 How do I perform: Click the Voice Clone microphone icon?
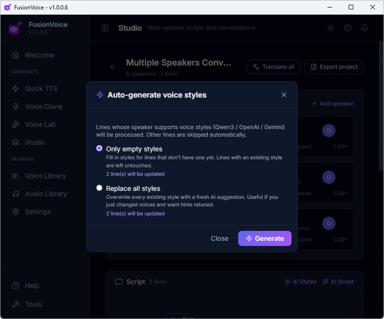(16, 106)
